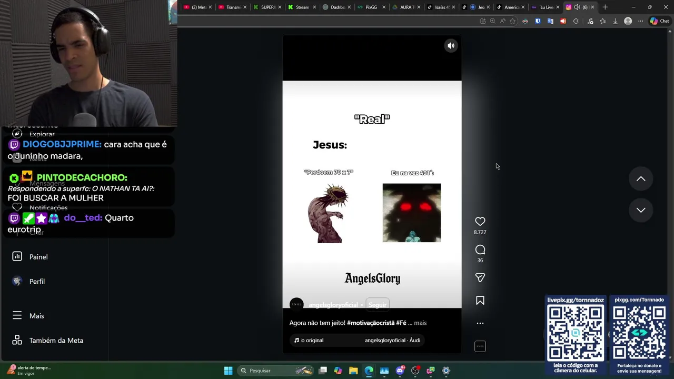Click the audio thumbnail below the three dots

tap(480, 346)
